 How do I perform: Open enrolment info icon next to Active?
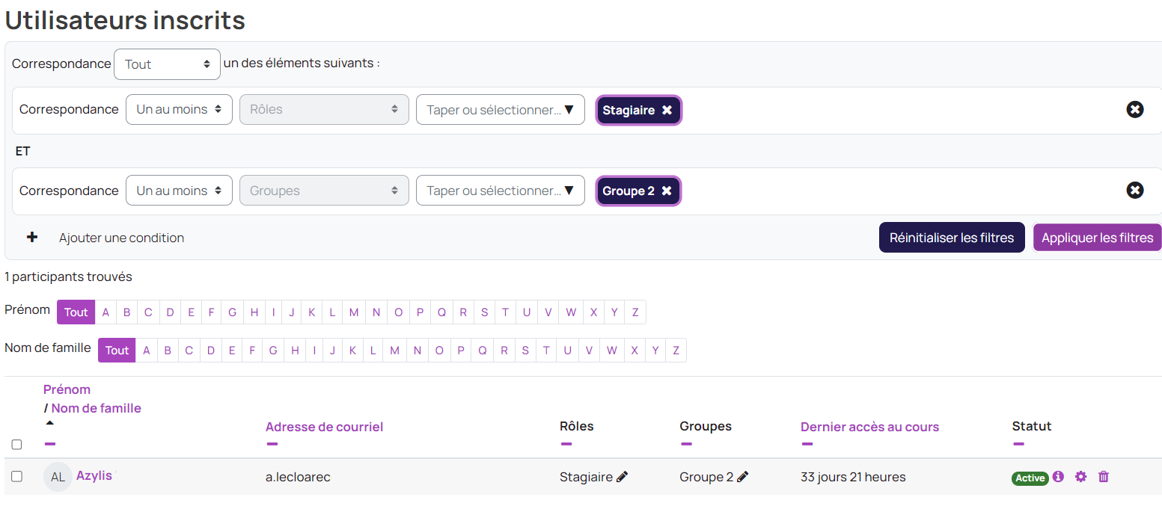tap(1058, 476)
